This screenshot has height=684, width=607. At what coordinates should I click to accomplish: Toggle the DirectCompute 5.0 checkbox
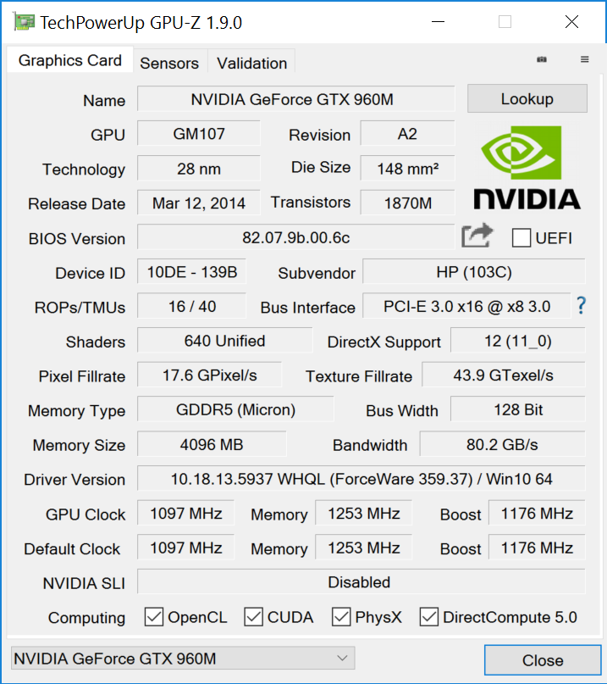[429, 616]
